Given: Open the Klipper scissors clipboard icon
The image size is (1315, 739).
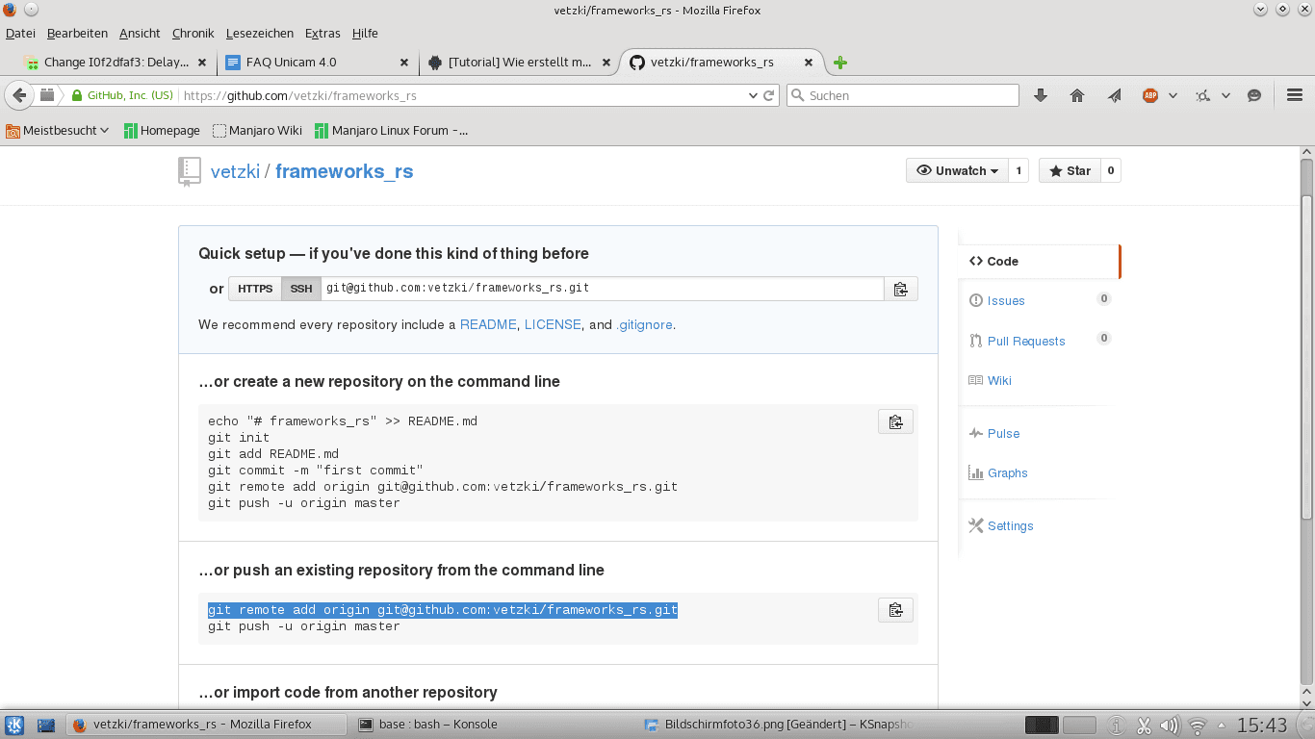Looking at the screenshot, I should click(x=1144, y=726).
